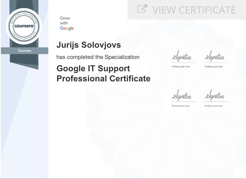Click the Google IT Support Professional Certificate title

[x=103, y=74]
